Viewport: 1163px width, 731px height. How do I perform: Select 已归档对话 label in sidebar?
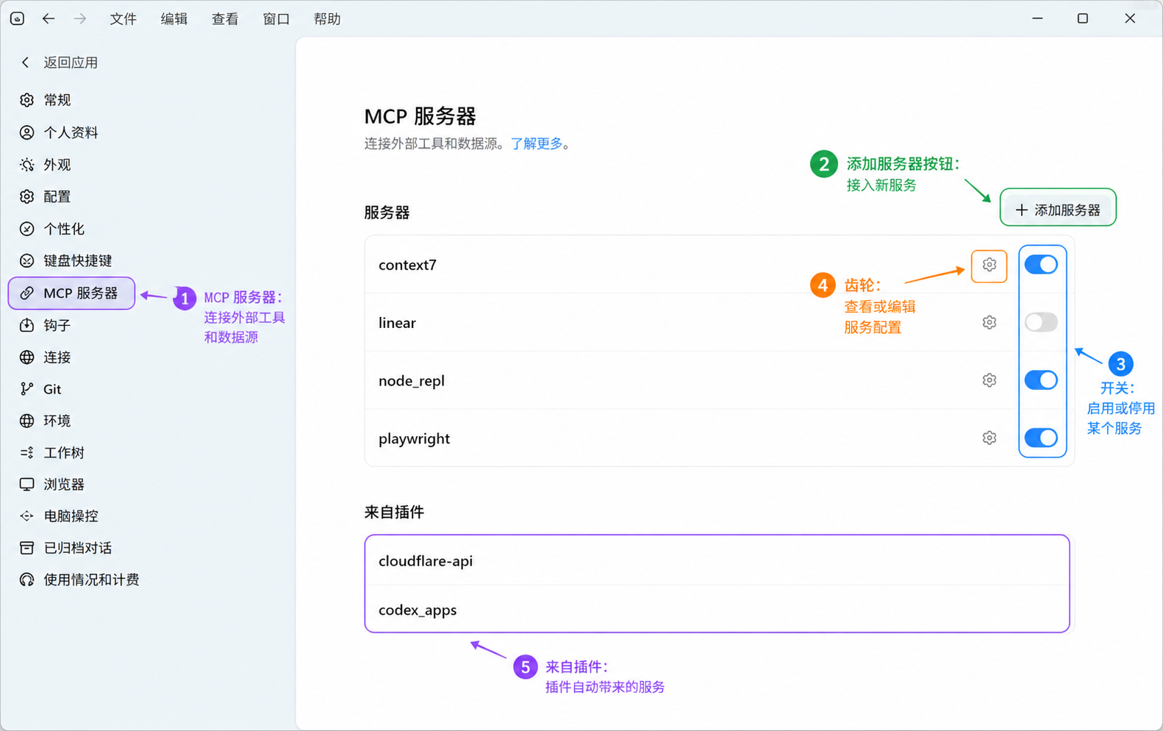tap(78, 548)
